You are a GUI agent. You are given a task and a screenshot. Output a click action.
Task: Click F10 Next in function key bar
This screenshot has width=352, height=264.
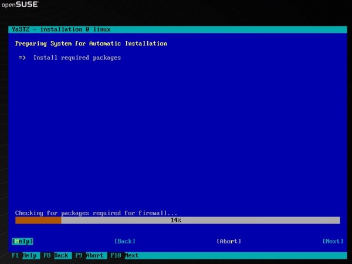tap(124, 255)
